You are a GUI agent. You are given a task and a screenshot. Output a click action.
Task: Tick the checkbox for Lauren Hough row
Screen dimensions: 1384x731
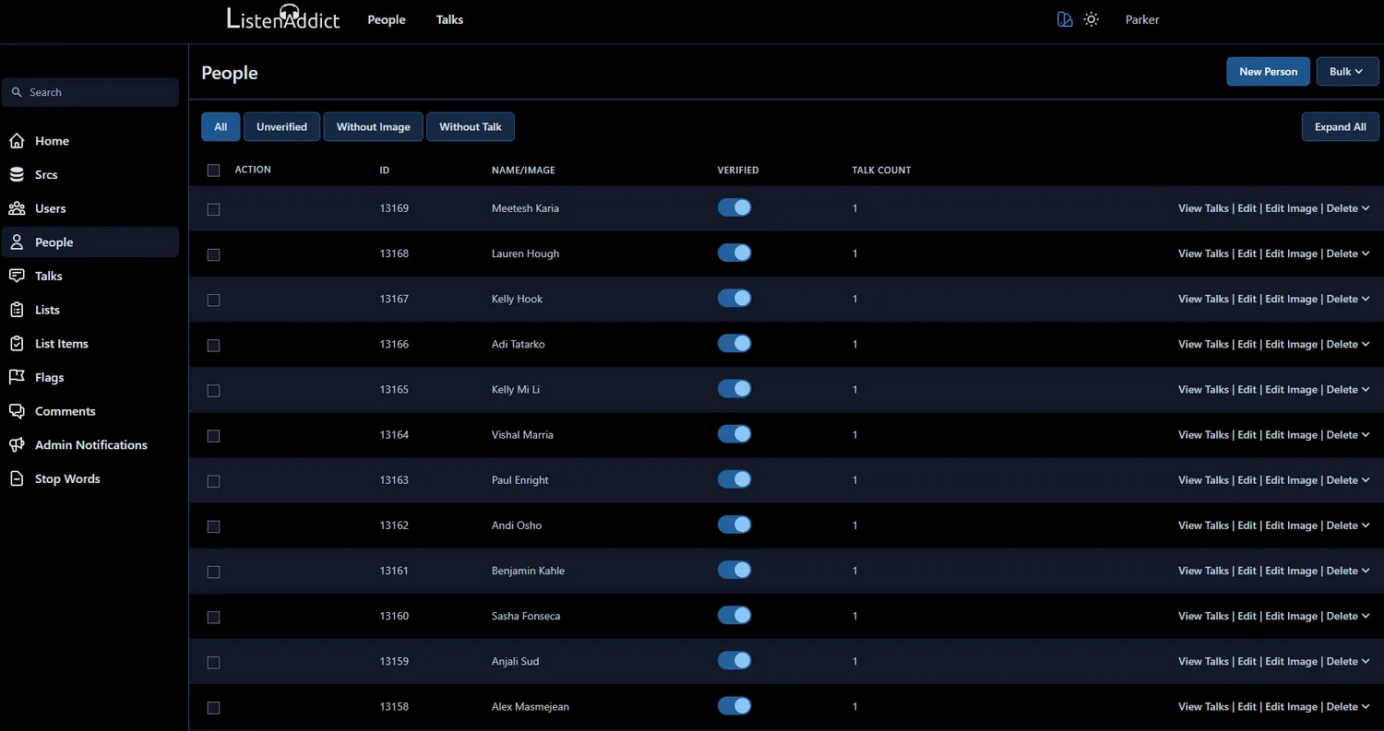point(213,254)
